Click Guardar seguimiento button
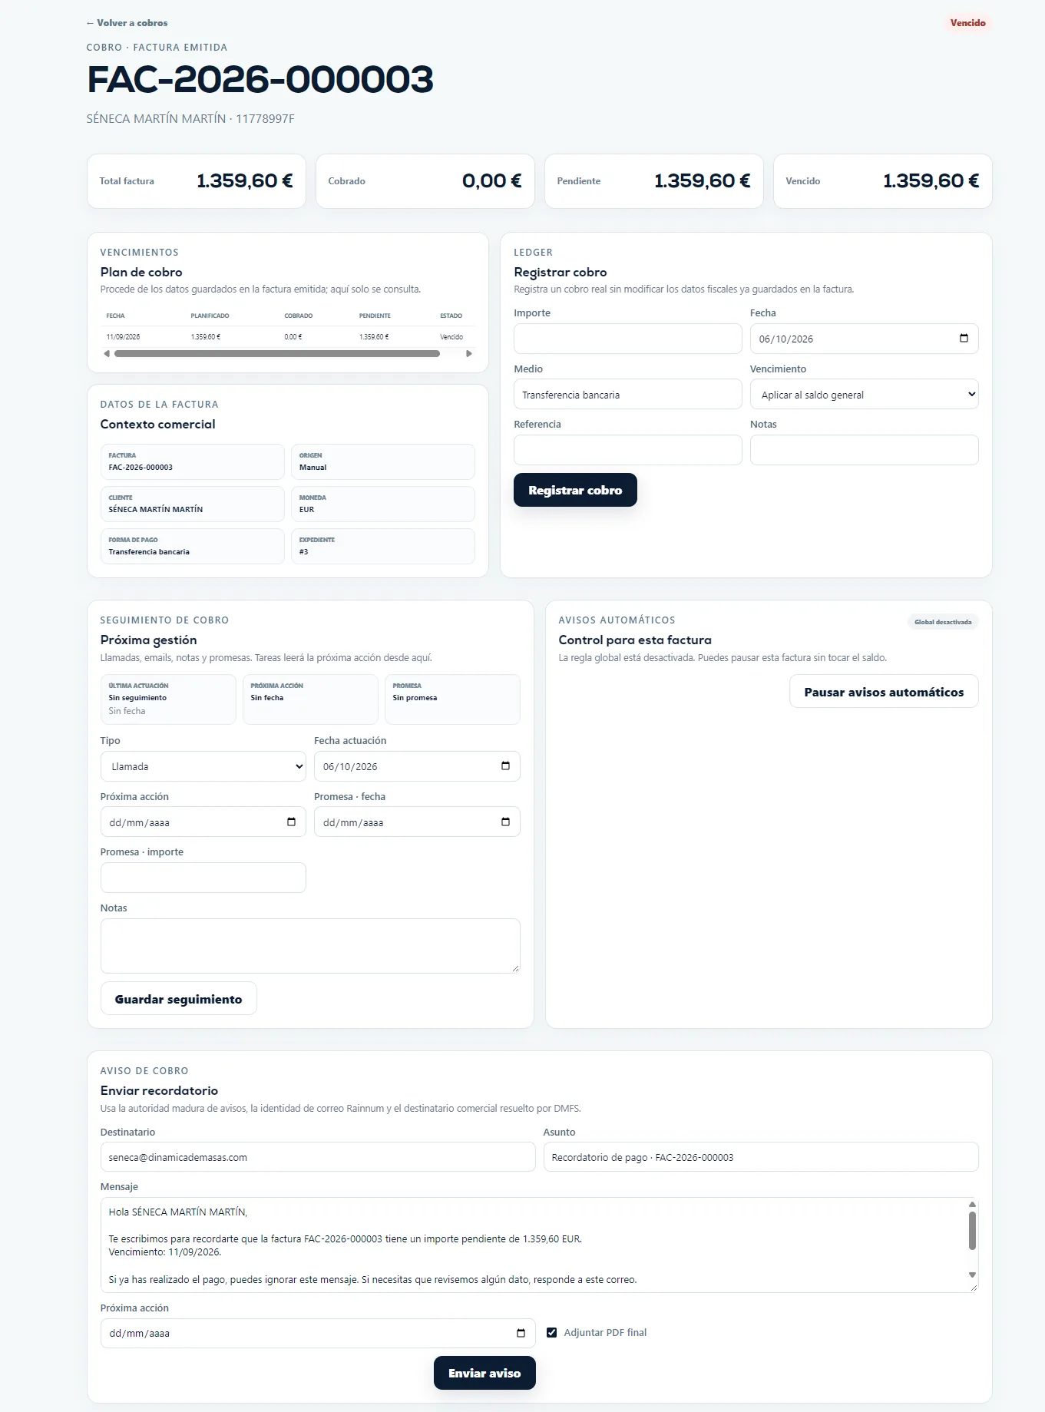Screen dimensions: 1045x1412 178,999
